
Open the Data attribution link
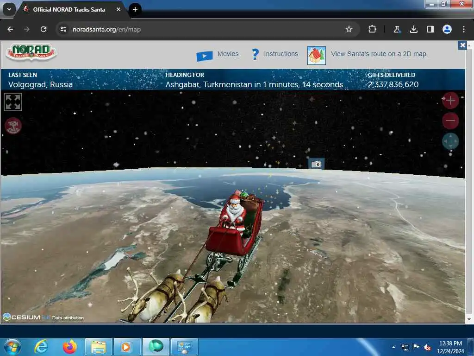(x=68, y=318)
